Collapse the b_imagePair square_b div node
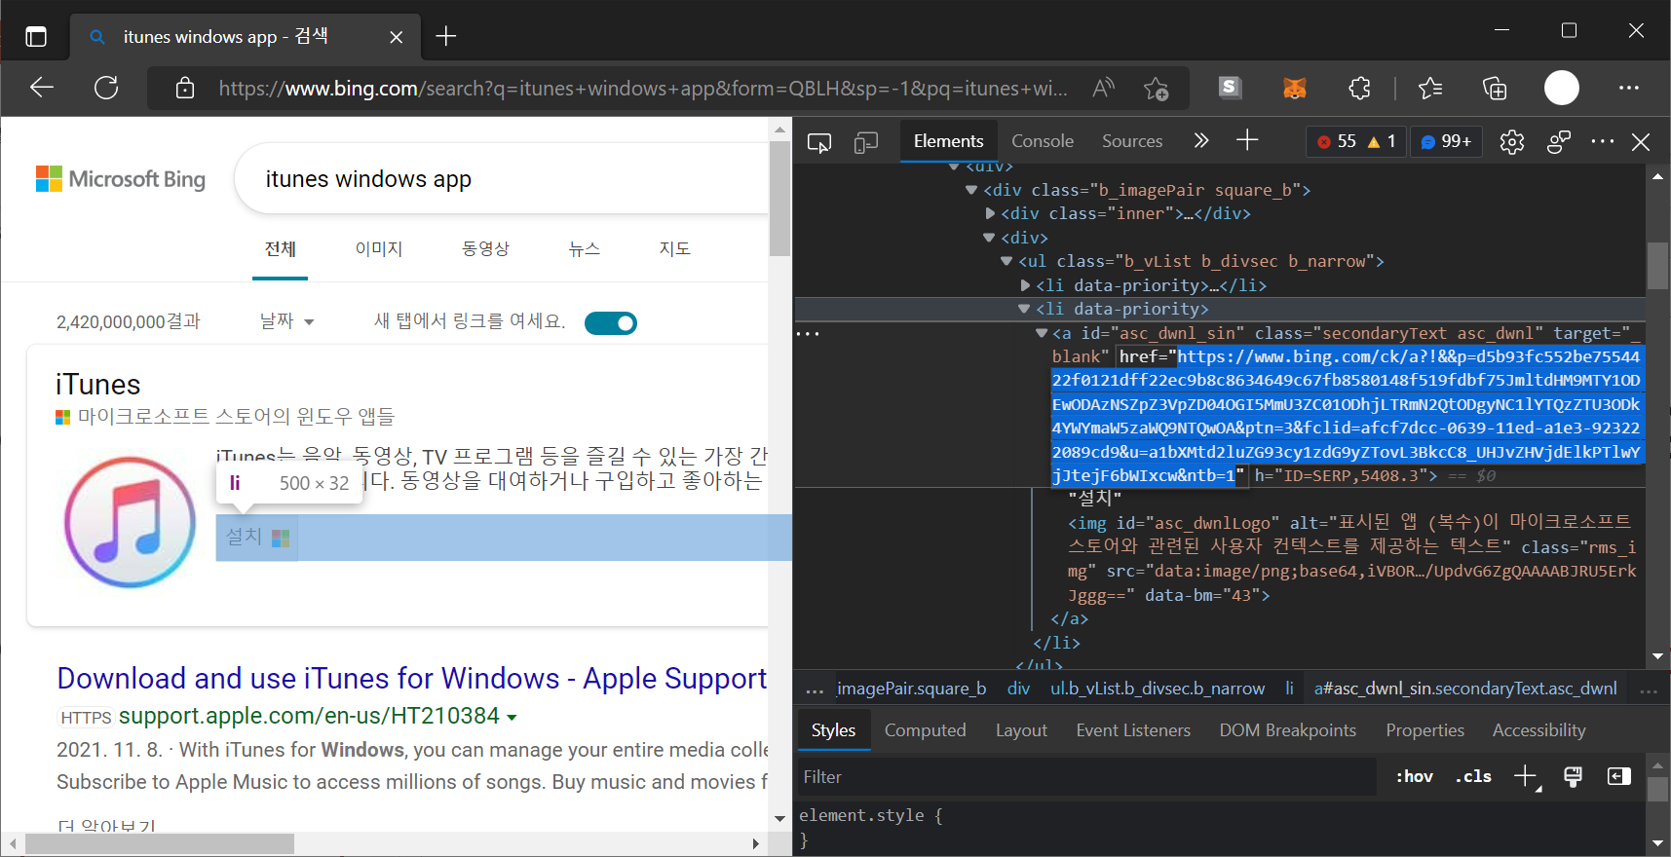Image resolution: width=1671 pixels, height=857 pixels. coord(971,190)
